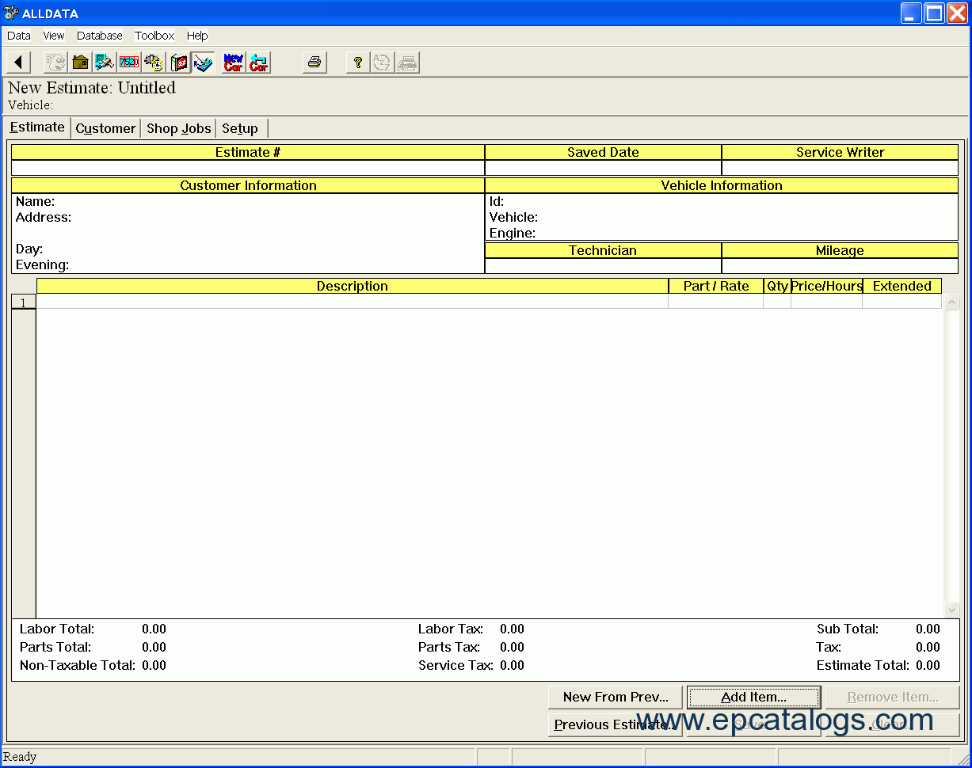Click the "Address:" label in Customer Information
Image resolution: width=972 pixels, height=768 pixels.
pos(44,217)
